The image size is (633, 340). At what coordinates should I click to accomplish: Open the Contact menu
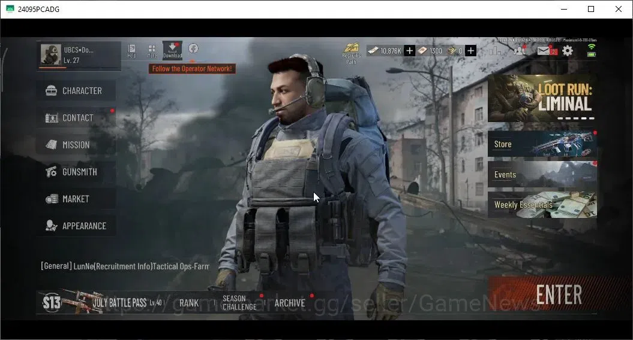76,118
